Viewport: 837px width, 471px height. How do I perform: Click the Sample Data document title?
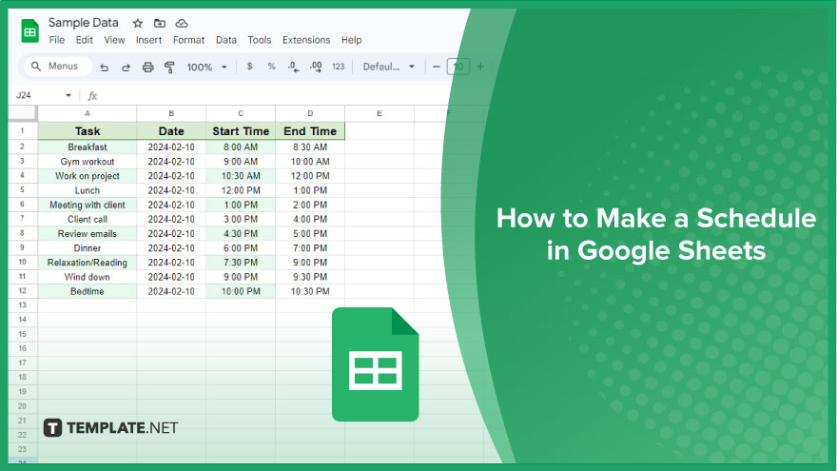pyautogui.click(x=84, y=23)
